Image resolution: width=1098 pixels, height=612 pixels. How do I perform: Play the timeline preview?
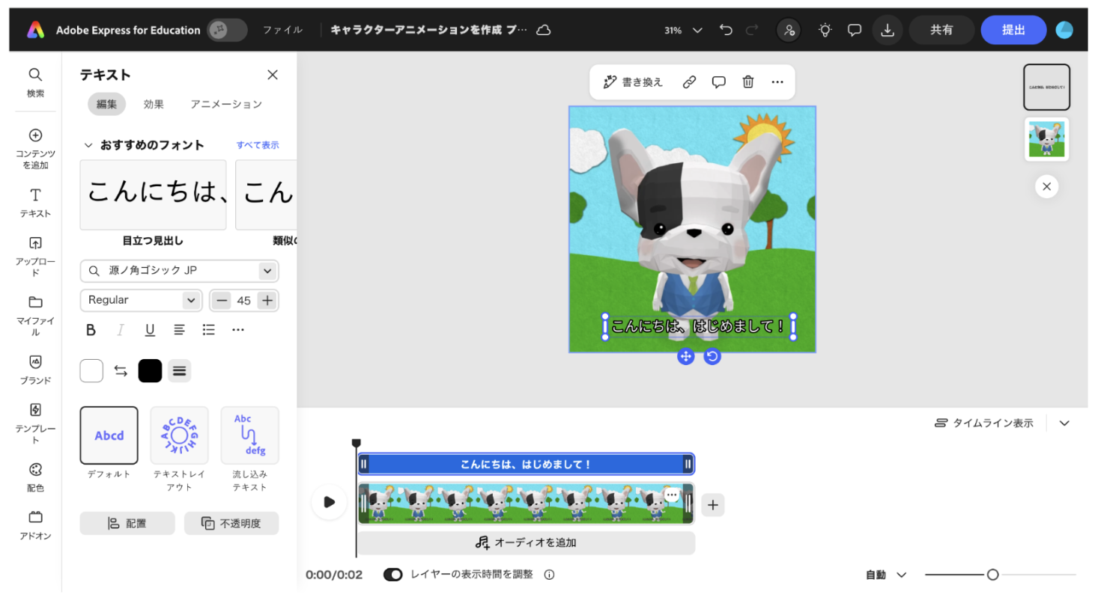tap(329, 502)
